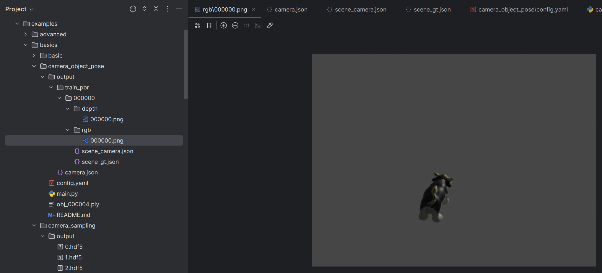Pick a color with the eyedropper tool
Screen dimensions: 602x273
click(270, 26)
